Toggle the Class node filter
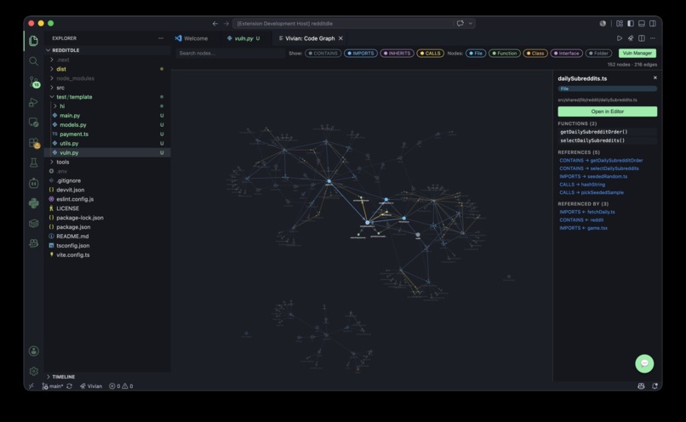The image size is (686, 422). (x=535, y=54)
